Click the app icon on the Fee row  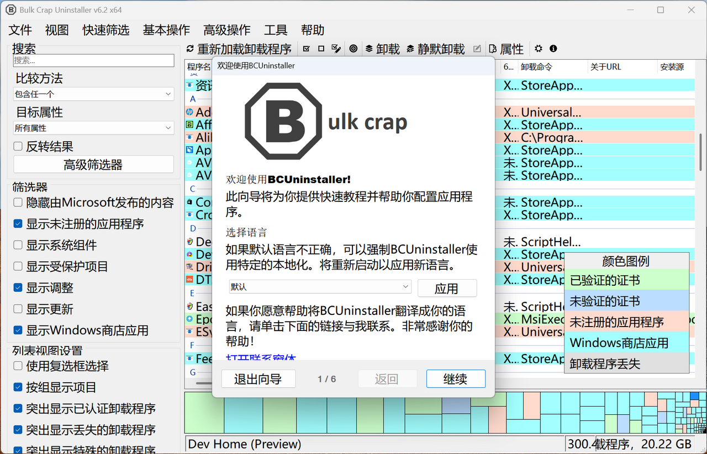190,359
